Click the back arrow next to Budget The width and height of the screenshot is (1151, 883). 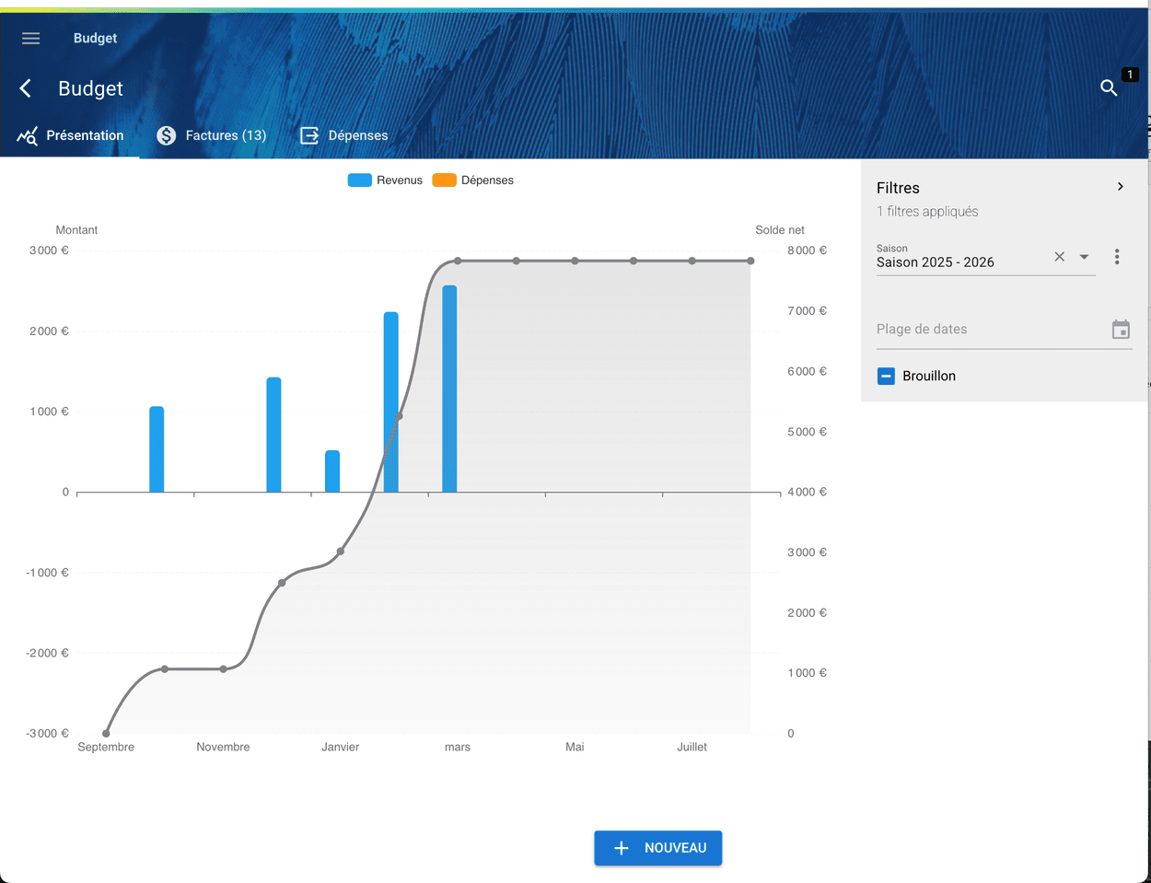tap(26, 88)
